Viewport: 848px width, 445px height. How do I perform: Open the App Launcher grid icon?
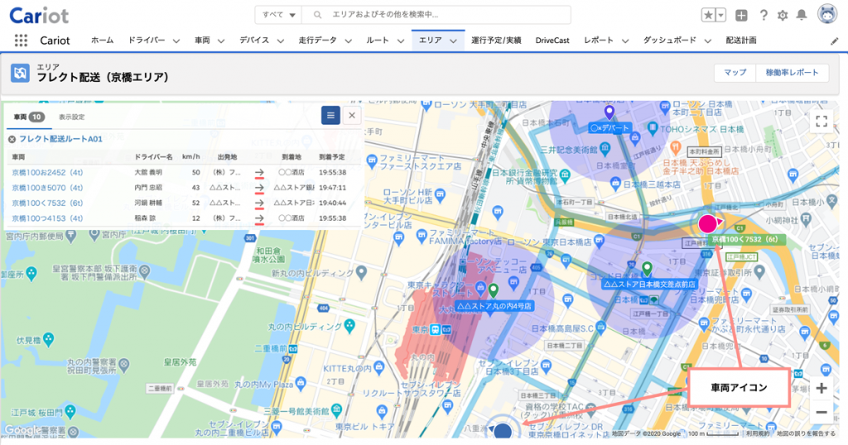click(x=21, y=41)
